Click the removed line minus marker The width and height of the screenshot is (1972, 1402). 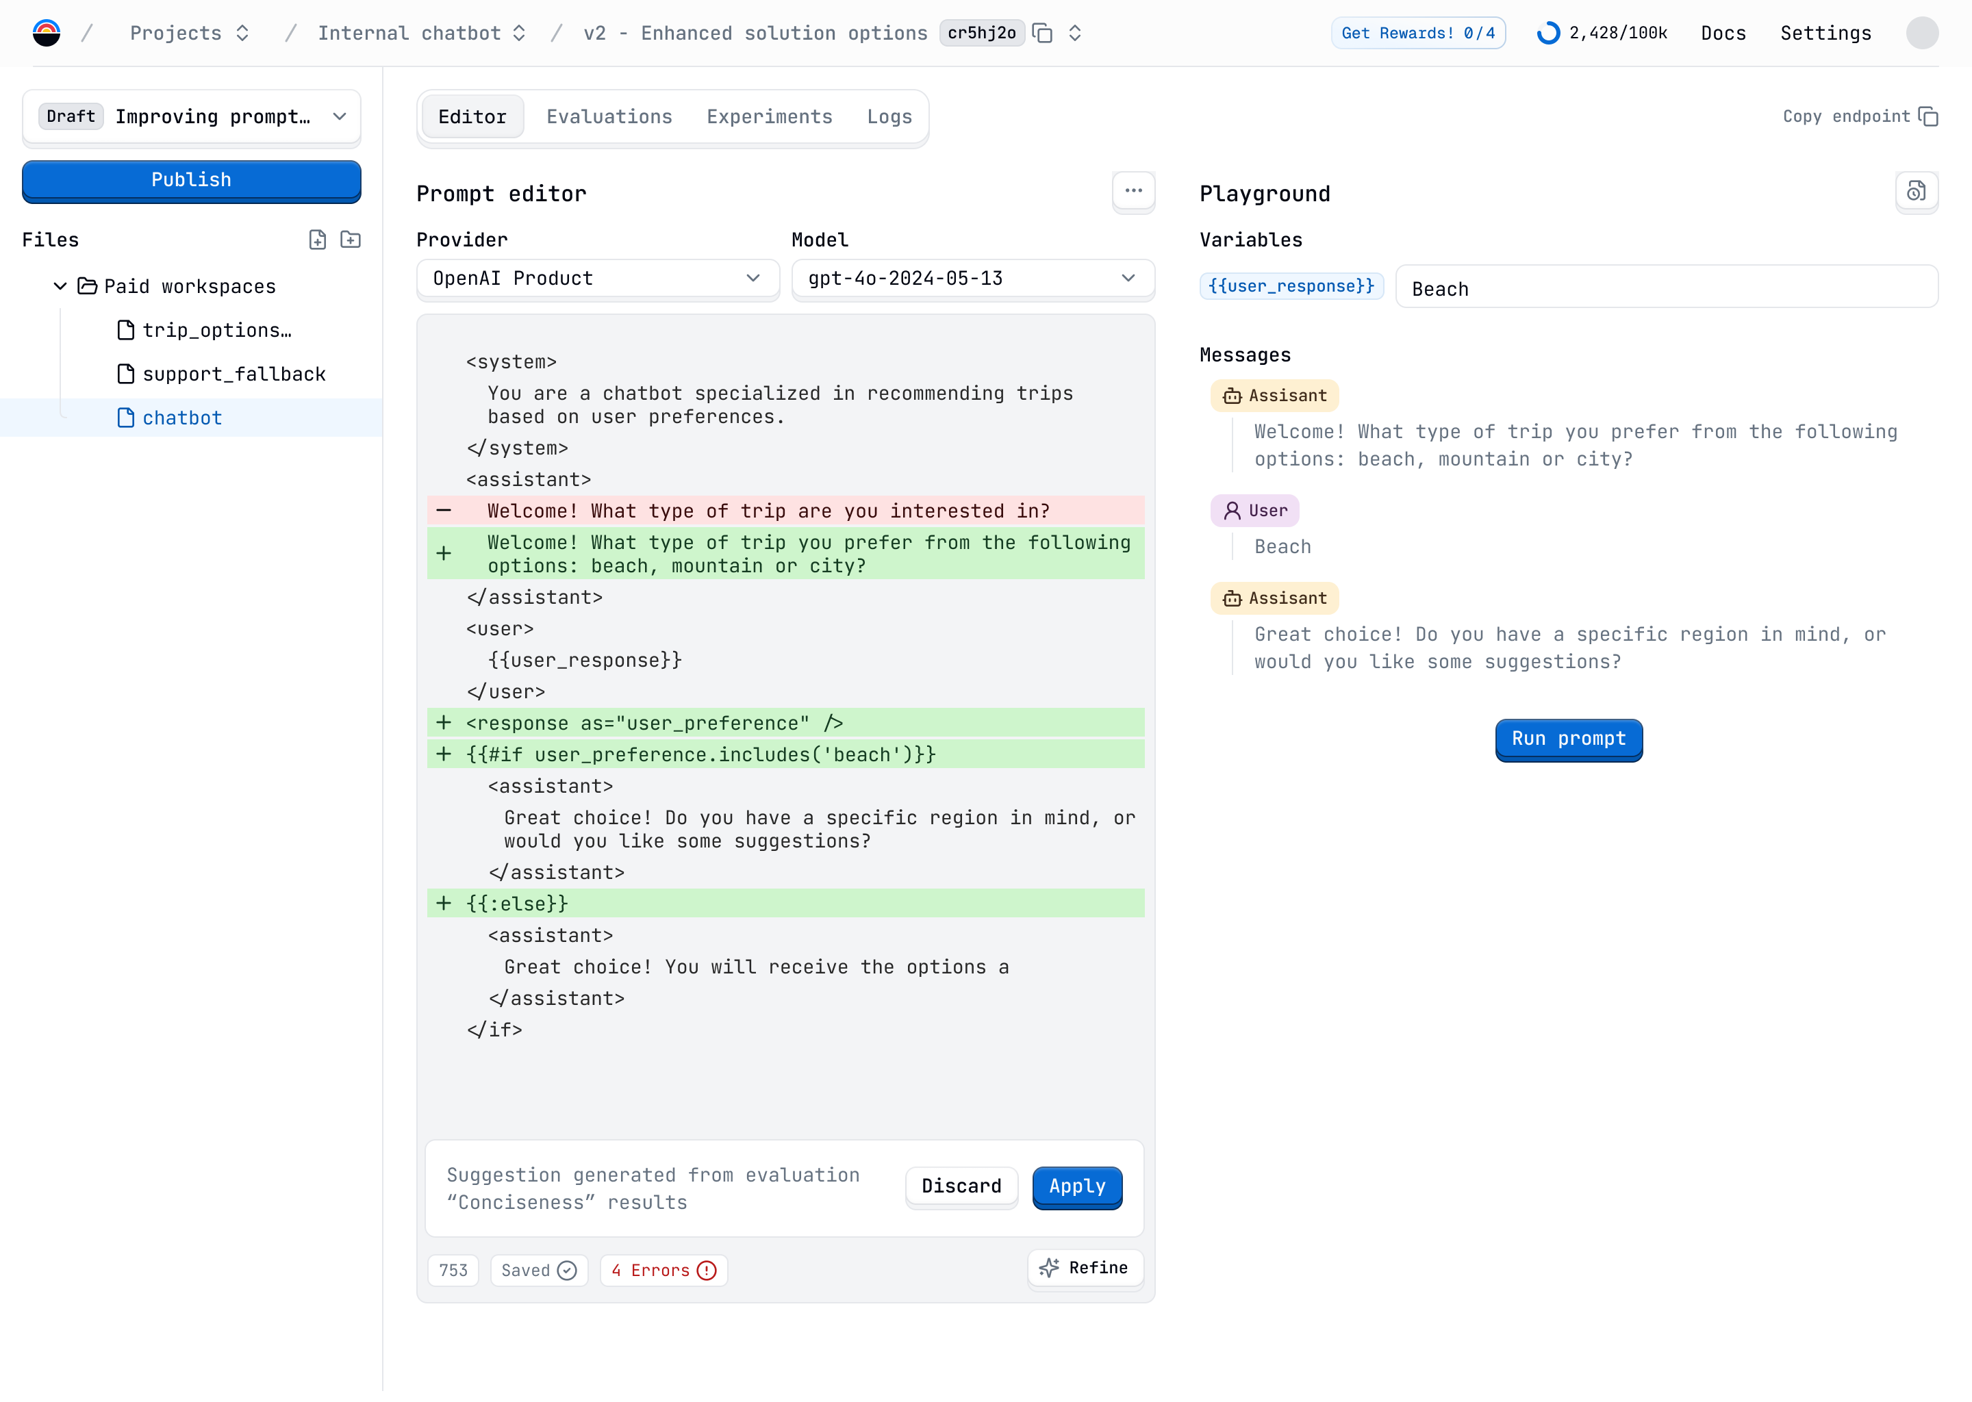coord(444,511)
